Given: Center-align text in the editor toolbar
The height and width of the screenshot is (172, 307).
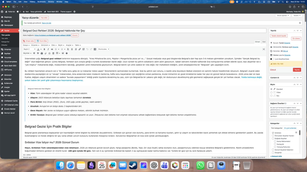Looking at the screenshot, I should pyautogui.click(x=72, y=49).
